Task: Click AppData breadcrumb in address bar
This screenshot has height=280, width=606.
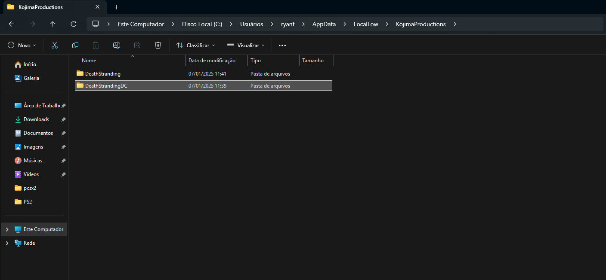Action: coord(324,24)
